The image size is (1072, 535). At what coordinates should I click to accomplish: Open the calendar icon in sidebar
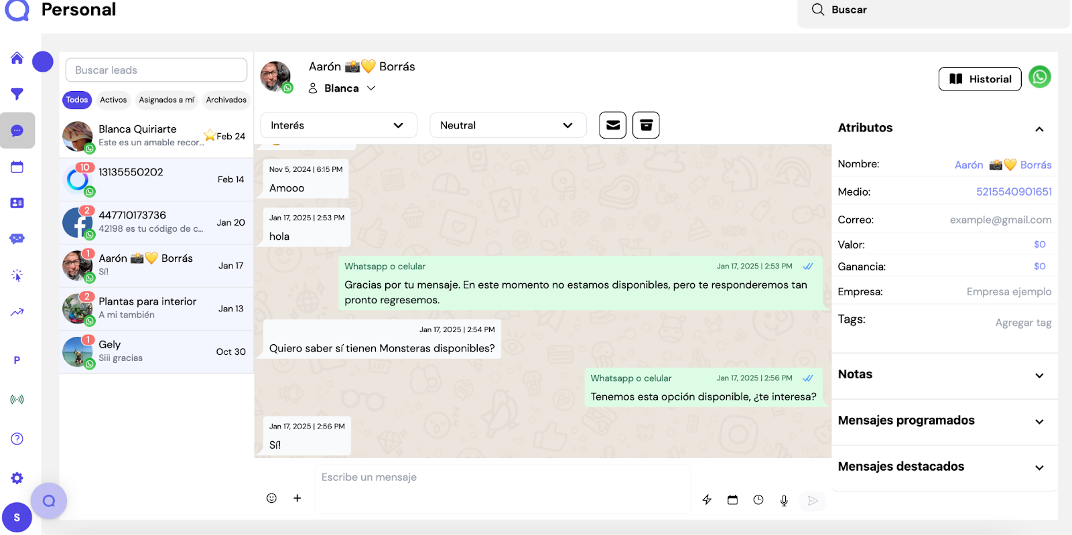pos(17,167)
